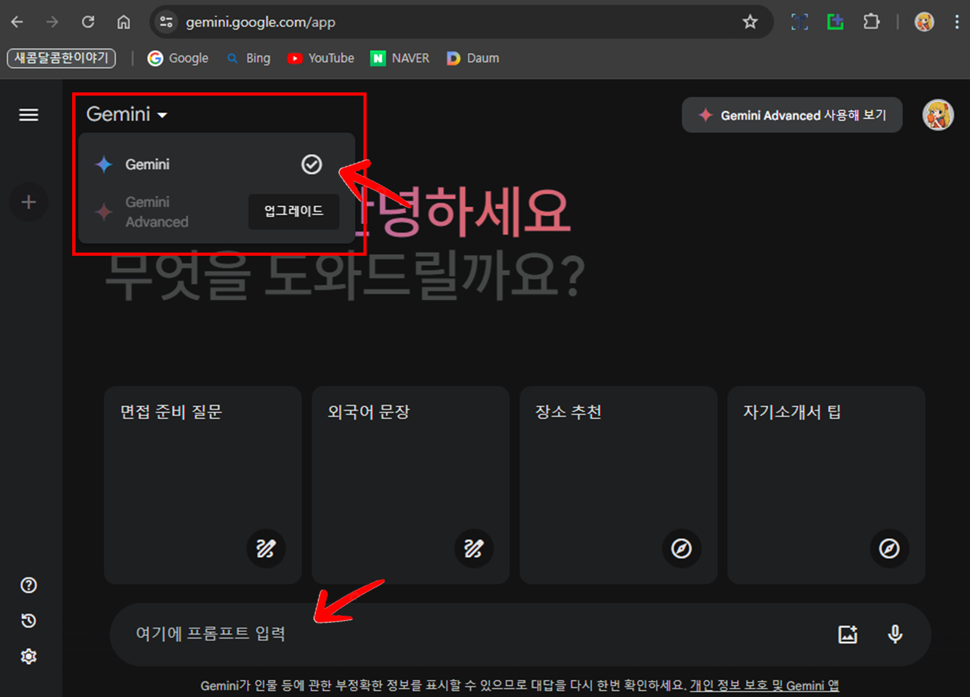Select the Gemini model option
Image resolution: width=970 pixels, height=697 pixels.
click(x=217, y=165)
